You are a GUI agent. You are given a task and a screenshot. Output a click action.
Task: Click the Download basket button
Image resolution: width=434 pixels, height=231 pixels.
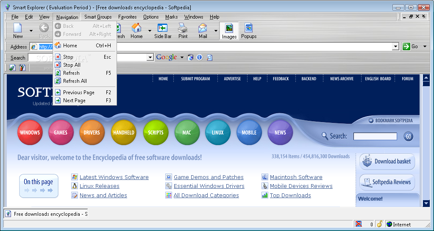tap(387, 161)
